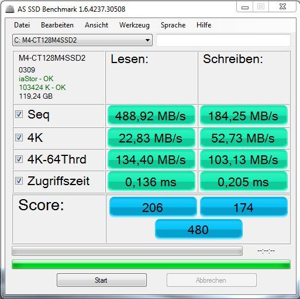Open the Sprache menu
Viewport: 300px width, 299px height.
[173, 25]
